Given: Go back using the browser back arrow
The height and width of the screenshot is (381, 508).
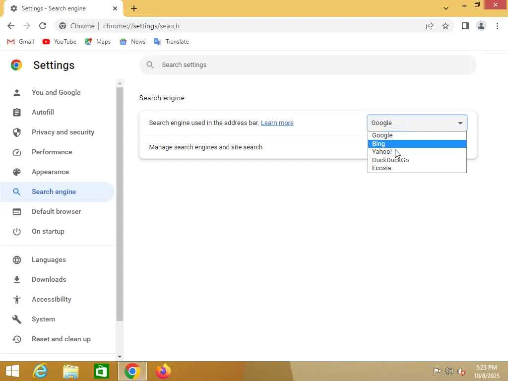Looking at the screenshot, I should 11,26.
